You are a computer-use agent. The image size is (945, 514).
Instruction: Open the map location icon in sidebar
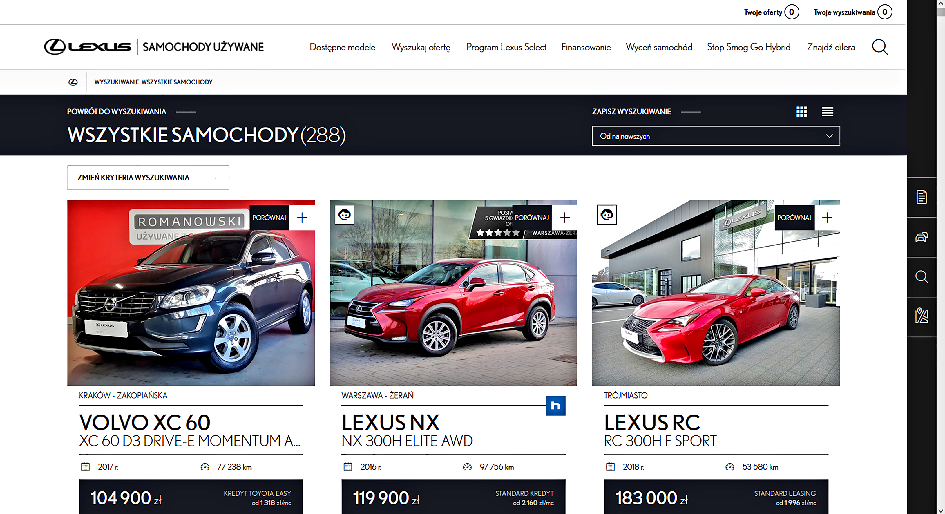click(x=922, y=316)
